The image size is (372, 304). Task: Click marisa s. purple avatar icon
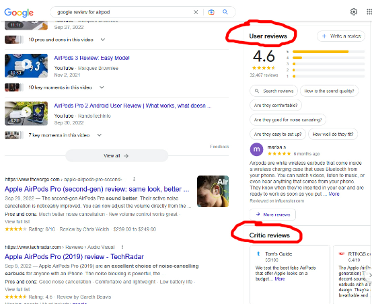[x=256, y=149]
